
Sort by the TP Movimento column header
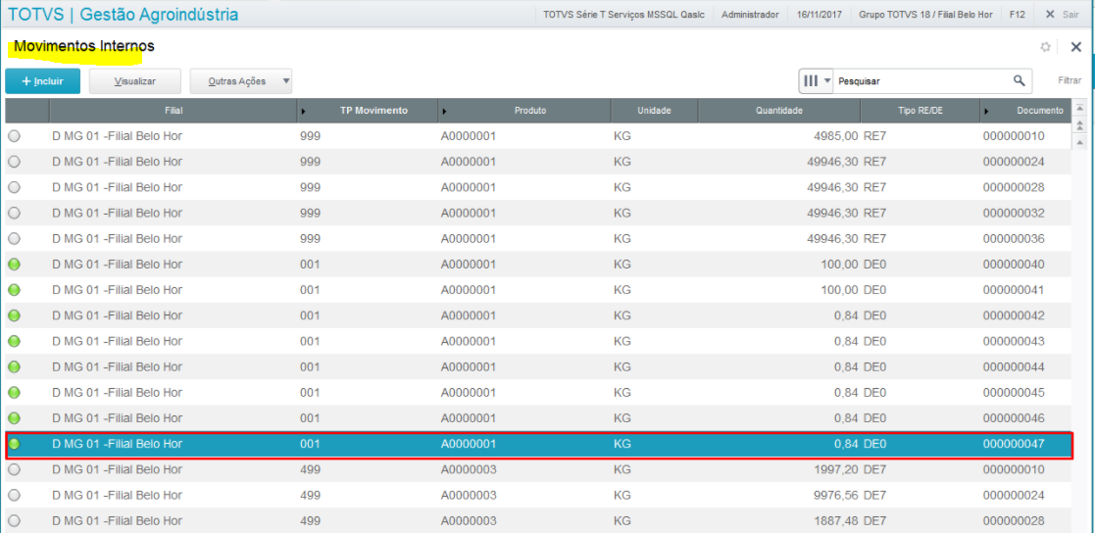(x=373, y=111)
